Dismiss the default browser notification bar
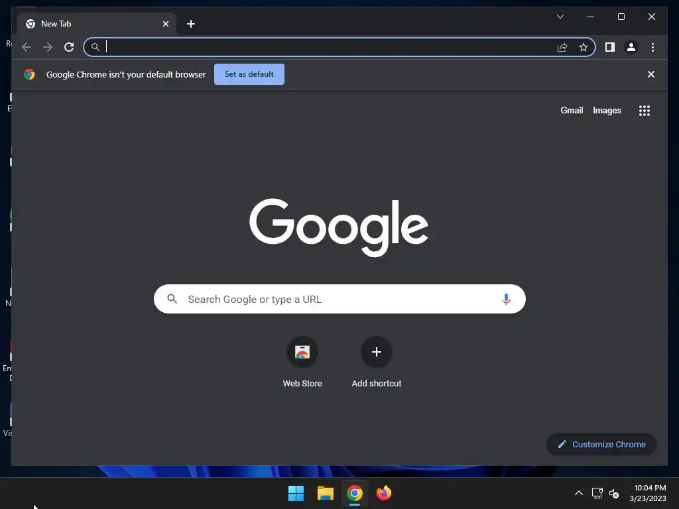 pyautogui.click(x=651, y=74)
